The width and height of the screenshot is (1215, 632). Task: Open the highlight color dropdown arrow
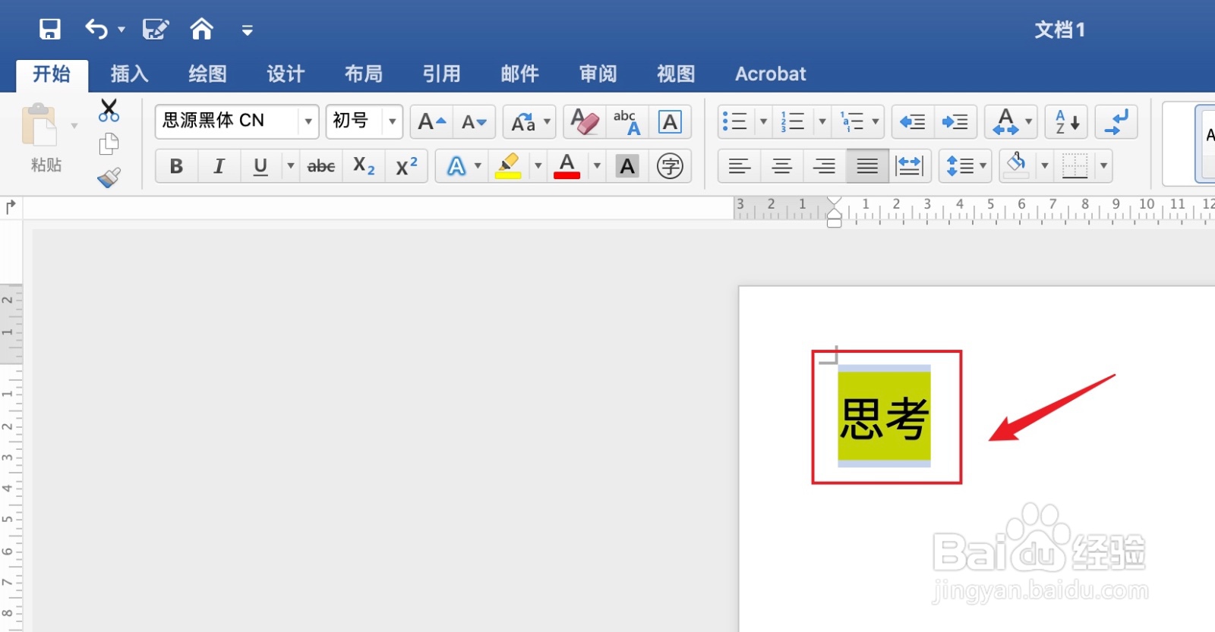[538, 165]
